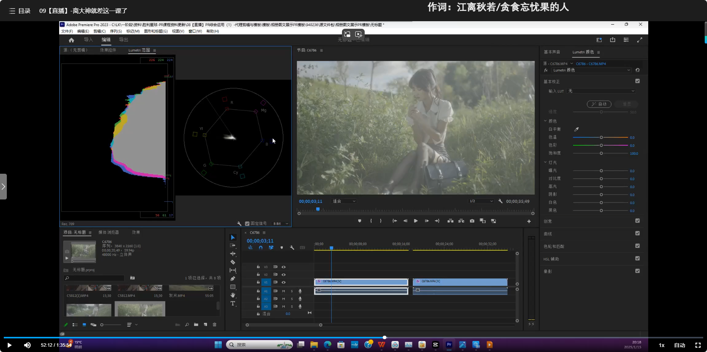The height and width of the screenshot is (352, 707).
Task: Go to the Home screen icon
Action: point(71,40)
